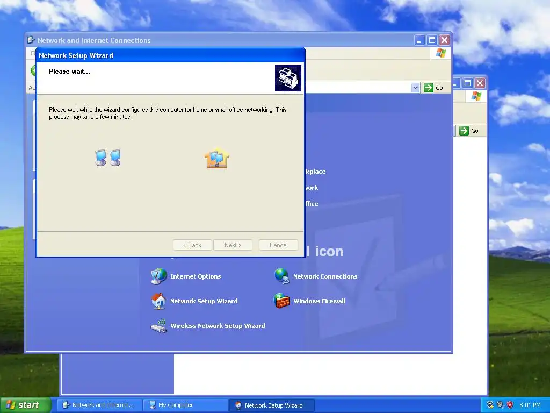Image resolution: width=550 pixels, height=413 pixels.
Task: Click the Wireless Network Setup Wizard link text
Action: click(218, 326)
